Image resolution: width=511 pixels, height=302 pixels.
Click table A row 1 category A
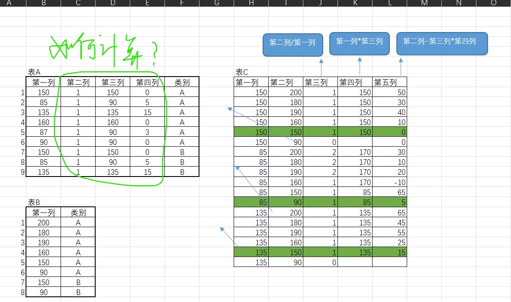182,92
